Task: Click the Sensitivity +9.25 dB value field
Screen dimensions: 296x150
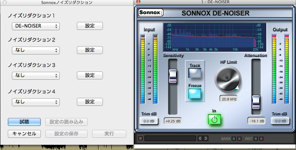Action: coord(173,121)
